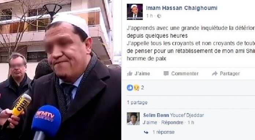255x140 pixels.
Task: Open the reactions count of 2
Action: pyautogui.click(x=143, y=88)
